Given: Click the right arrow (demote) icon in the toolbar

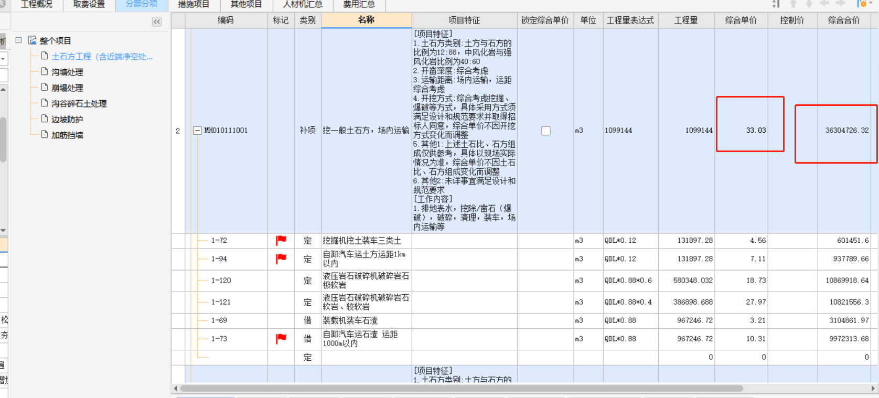Looking at the screenshot, I should 840,4.
